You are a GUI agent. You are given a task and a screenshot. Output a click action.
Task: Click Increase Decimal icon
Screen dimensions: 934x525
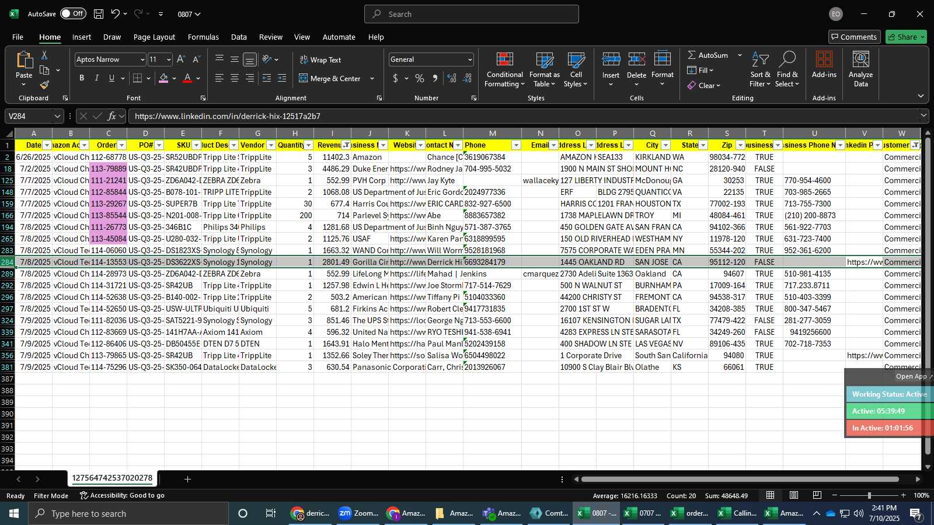[x=452, y=78]
